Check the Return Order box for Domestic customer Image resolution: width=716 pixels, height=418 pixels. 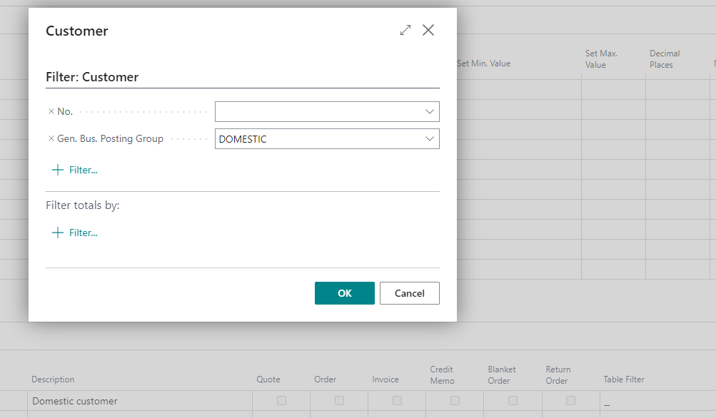(x=570, y=401)
